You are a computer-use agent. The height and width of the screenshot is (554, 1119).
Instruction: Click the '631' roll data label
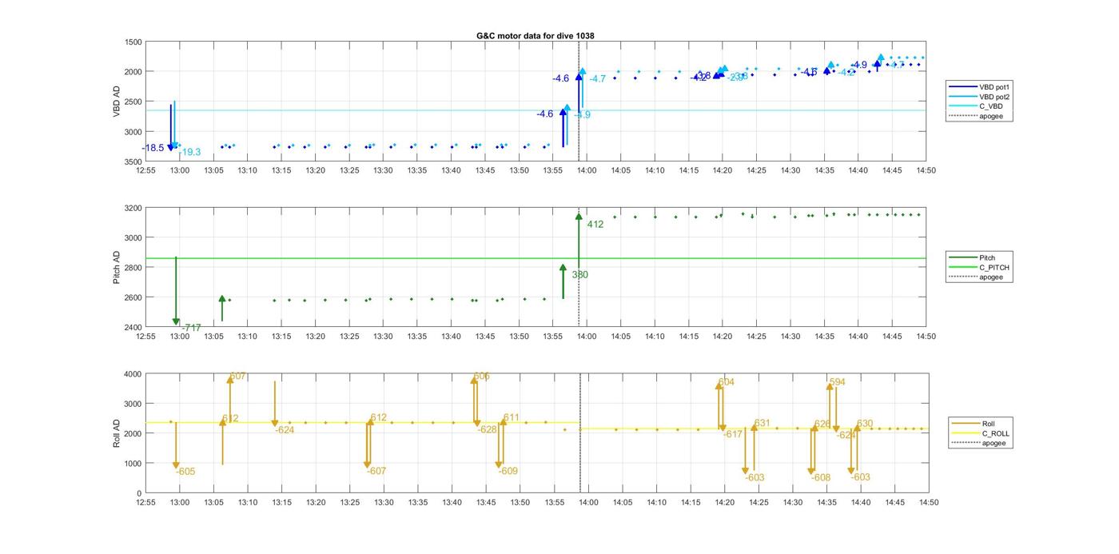763,424
